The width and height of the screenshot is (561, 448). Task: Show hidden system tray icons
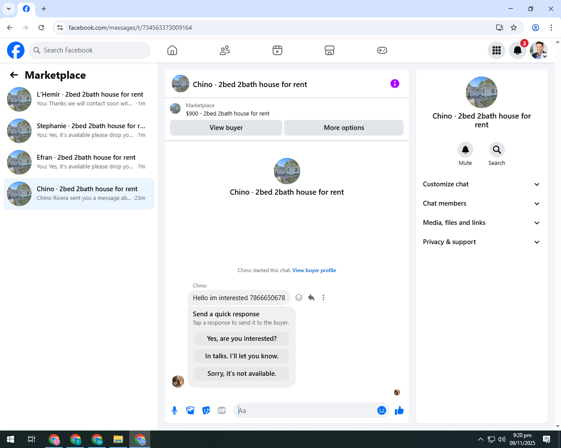pyautogui.click(x=481, y=439)
